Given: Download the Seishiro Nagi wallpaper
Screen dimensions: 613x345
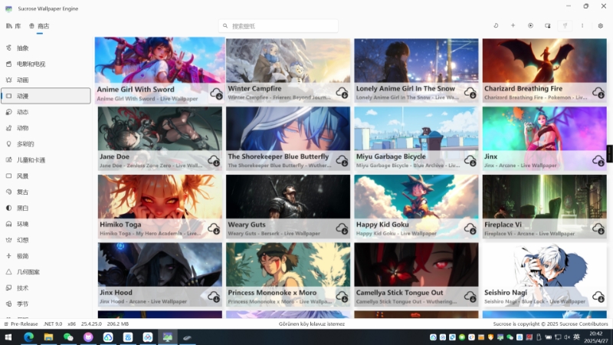Looking at the screenshot, I should (x=598, y=297).
